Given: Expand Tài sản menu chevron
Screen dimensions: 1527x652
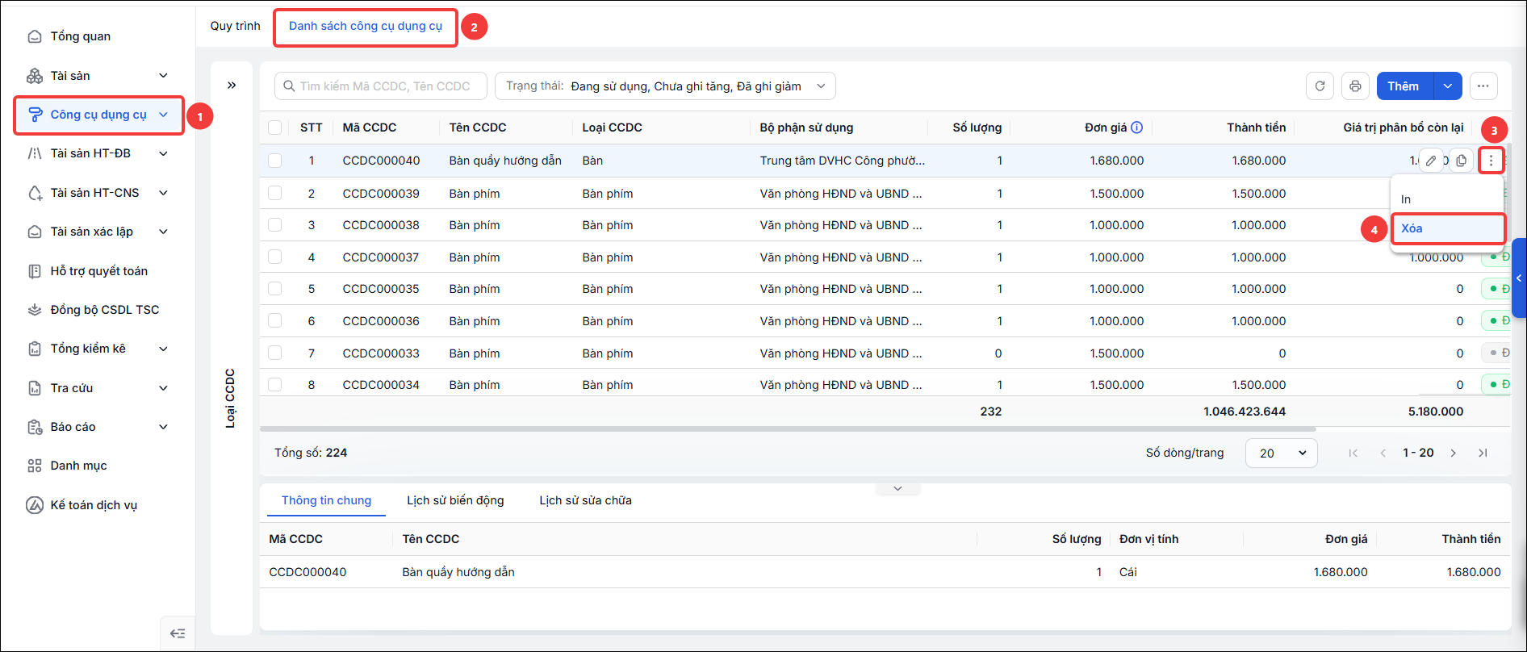Looking at the screenshot, I should click(x=164, y=76).
